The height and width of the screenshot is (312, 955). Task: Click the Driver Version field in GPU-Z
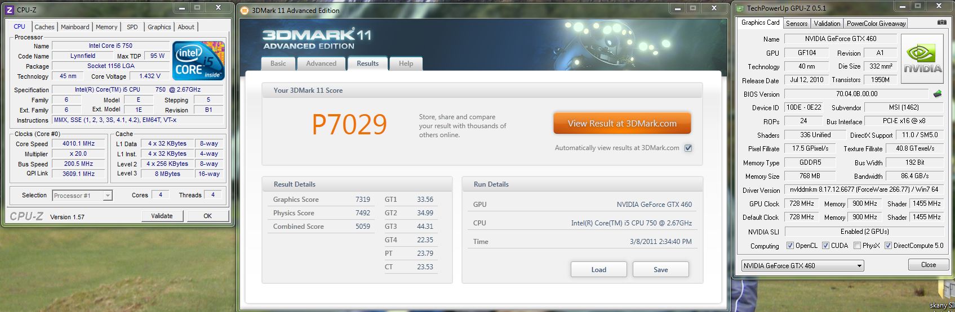click(x=863, y=189)
